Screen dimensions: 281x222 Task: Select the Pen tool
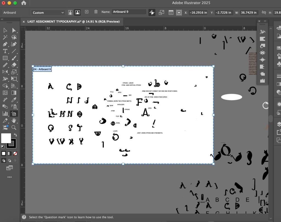click(5, 44)
